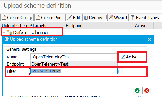162x97 pixels.
Task: Click Default scheme hierarchy icon
Action: pyautogui.click(x=9, y=32)
